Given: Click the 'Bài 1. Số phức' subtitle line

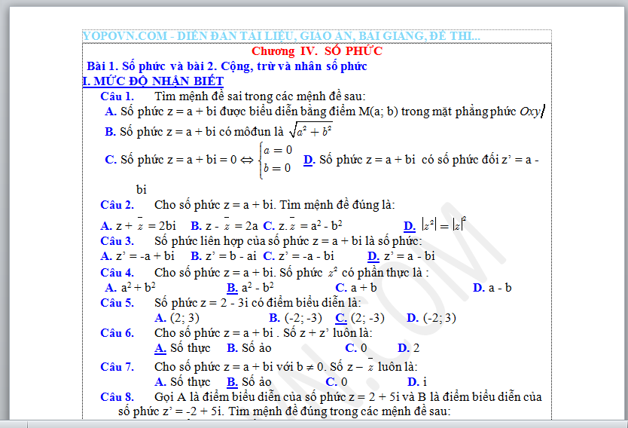Looking at the screenshot, I should point(227,66).
